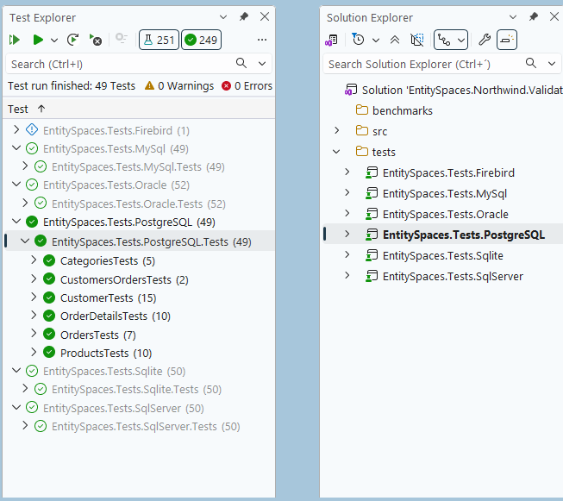
Task: Click EntitySpaces.Tests.Sqlite project icon
Action: (x=372, y=255)
